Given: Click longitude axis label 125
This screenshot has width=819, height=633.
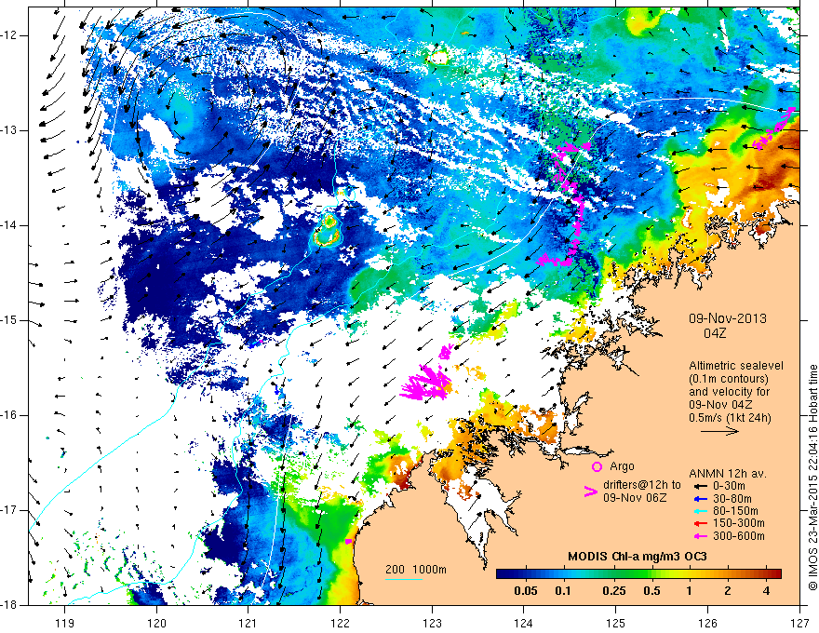Looking at the screenshot, I should [616, 624].
